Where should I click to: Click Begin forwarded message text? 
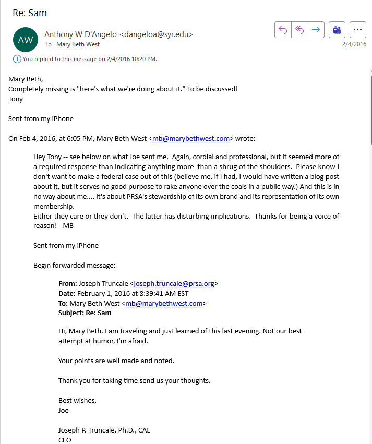(x=75, y=266)
